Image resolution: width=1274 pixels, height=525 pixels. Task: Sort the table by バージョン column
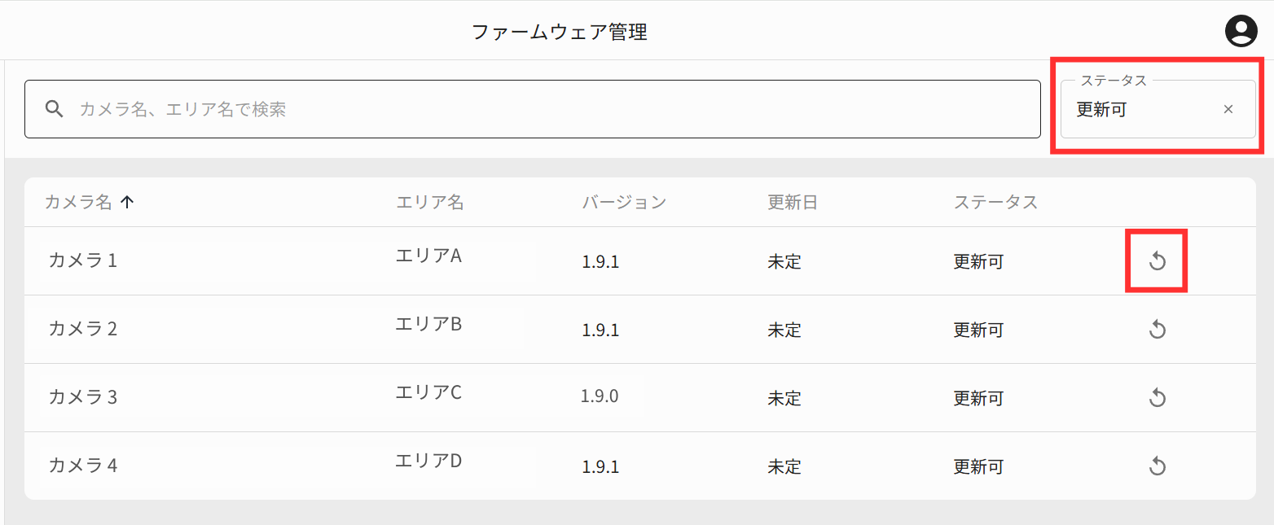coord(624,202)
